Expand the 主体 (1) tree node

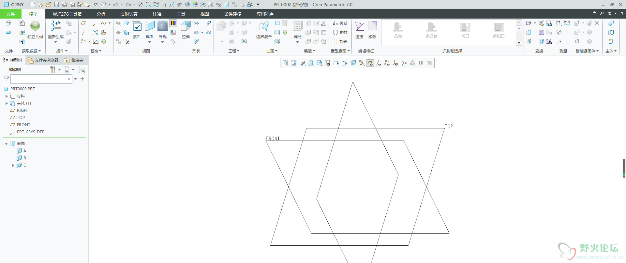point(7,103)
